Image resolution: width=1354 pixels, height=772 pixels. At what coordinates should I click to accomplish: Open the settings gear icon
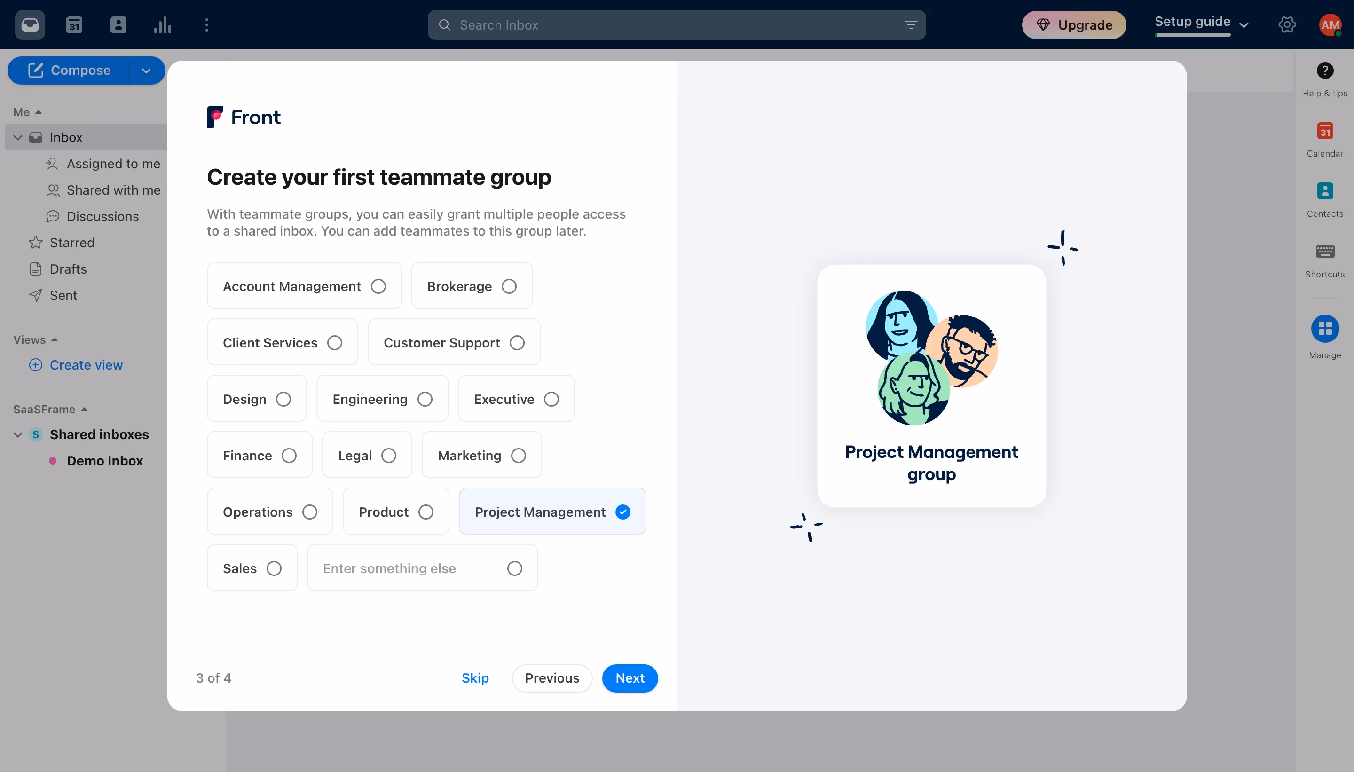click(x=1287, y=24)
